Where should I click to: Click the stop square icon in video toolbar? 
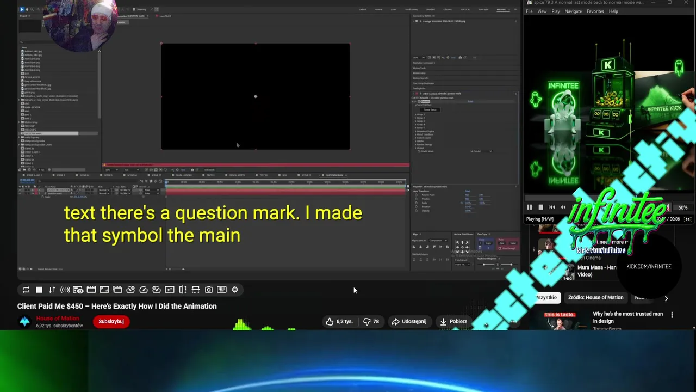pyautogui.click(x=39, y=290)
